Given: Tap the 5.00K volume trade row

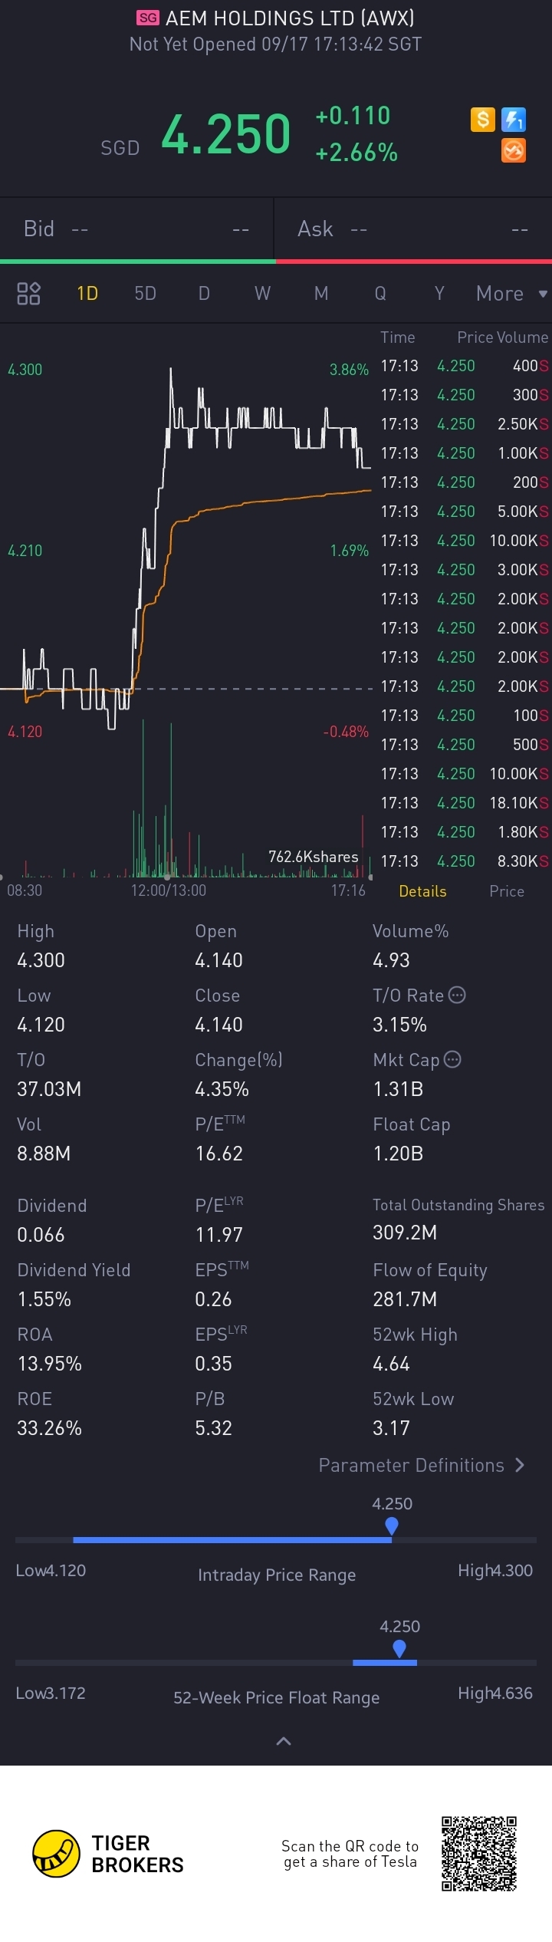Looking at the screenshot, I should click(464, 512).
